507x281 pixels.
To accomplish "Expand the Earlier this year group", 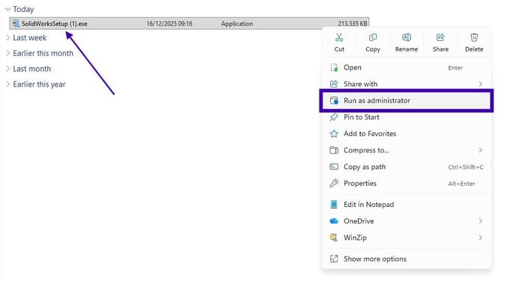I will tap(8, 84).
